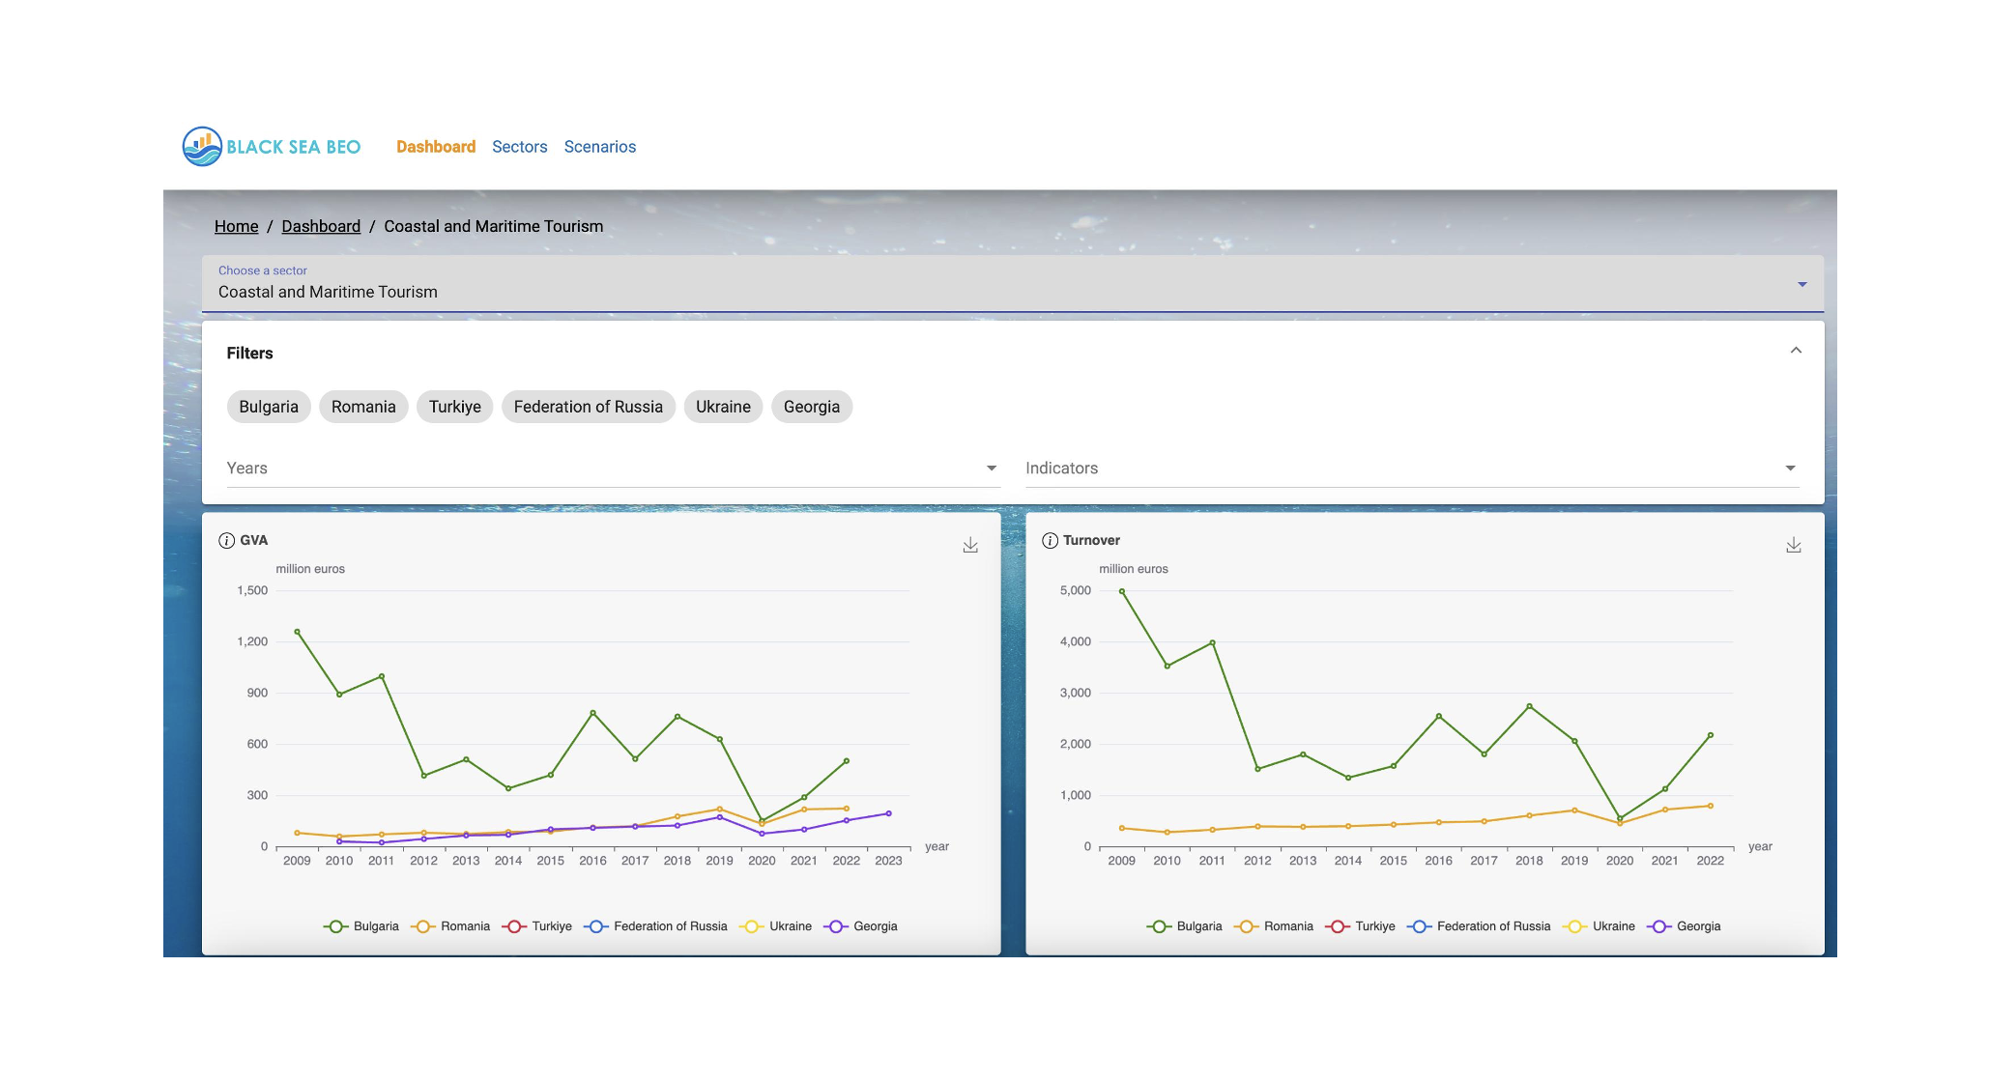Toggle Bulgaria series in GVA legend
1989x1080 pixels.
click(360, 926)
